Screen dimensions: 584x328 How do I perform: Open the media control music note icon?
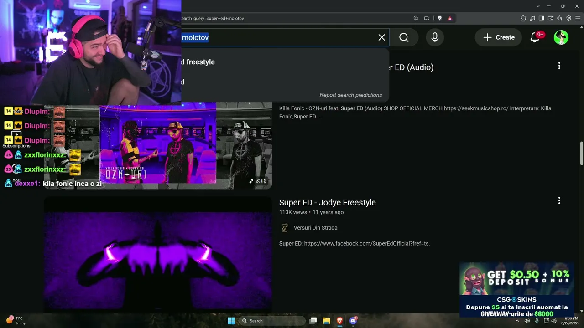(x=532, y=18)
